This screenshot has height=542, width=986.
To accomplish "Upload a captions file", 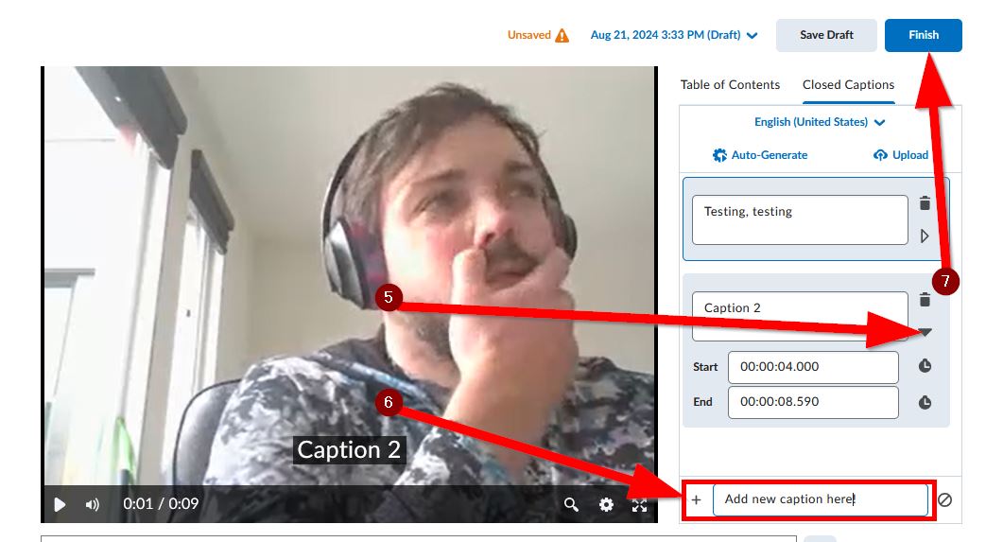I will 901,155.
